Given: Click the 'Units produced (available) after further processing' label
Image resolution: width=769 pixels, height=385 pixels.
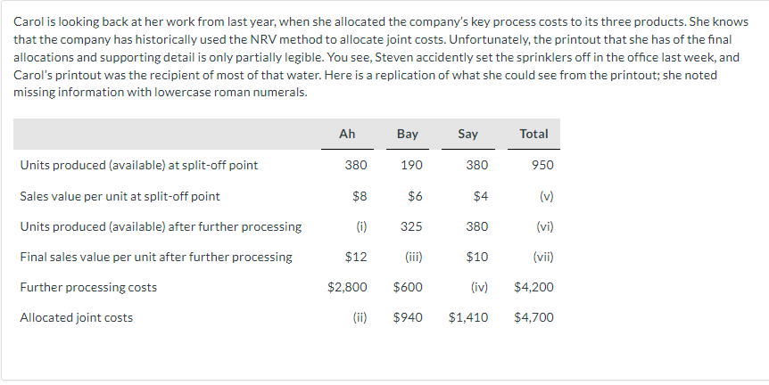Looking at the screenshot, I should pos(161,226).
